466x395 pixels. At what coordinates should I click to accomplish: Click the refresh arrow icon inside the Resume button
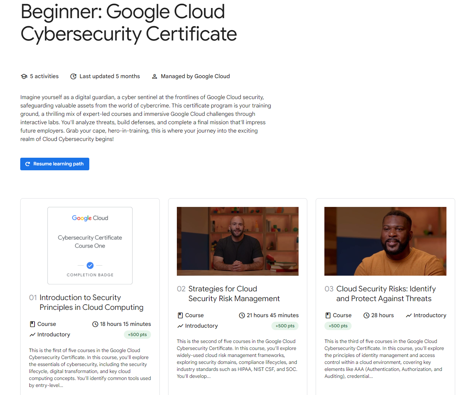coord(28,164)
